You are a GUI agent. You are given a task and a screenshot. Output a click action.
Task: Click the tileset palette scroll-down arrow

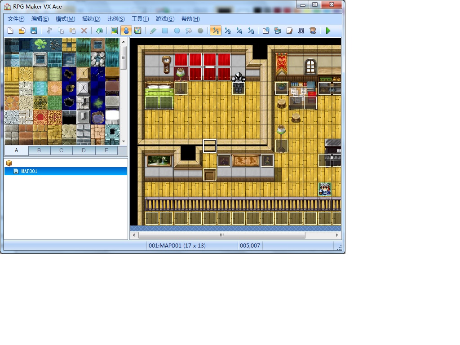(124, 142)
